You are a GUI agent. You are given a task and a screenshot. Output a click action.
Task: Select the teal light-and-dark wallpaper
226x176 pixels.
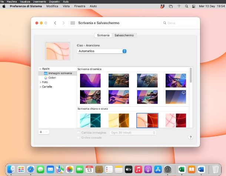90,120
